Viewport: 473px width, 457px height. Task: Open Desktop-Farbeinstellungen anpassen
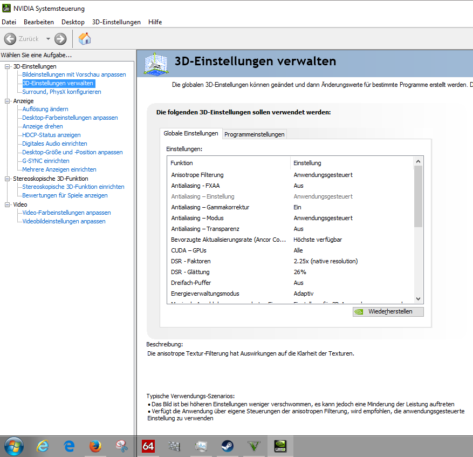coord(70,118)
